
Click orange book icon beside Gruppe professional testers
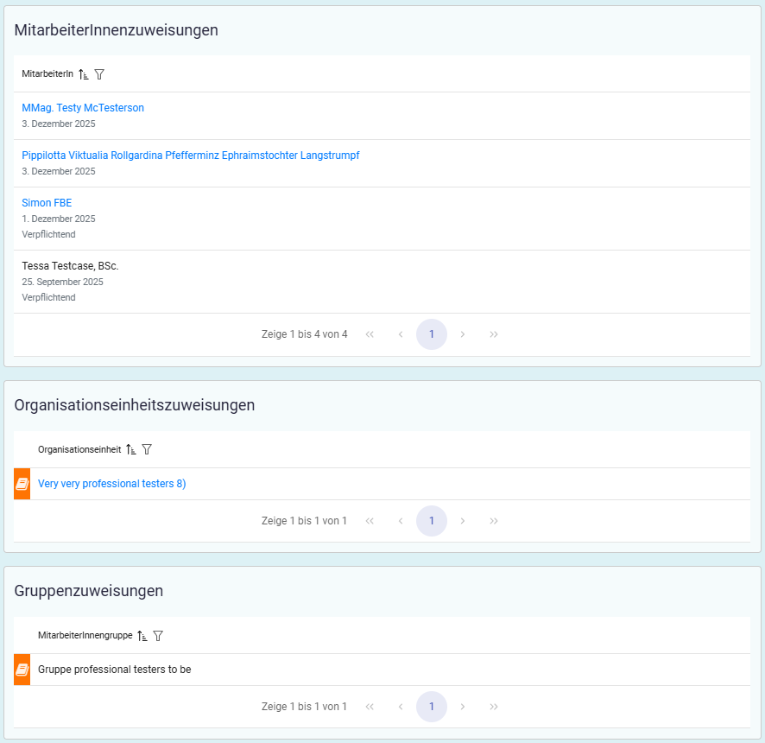coord(22,670)
